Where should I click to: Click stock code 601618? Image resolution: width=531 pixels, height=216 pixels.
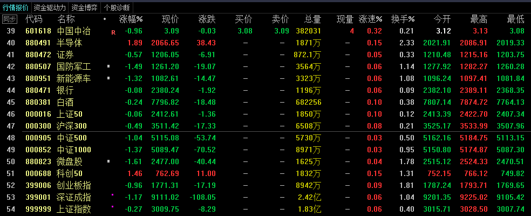pos(38,31)
